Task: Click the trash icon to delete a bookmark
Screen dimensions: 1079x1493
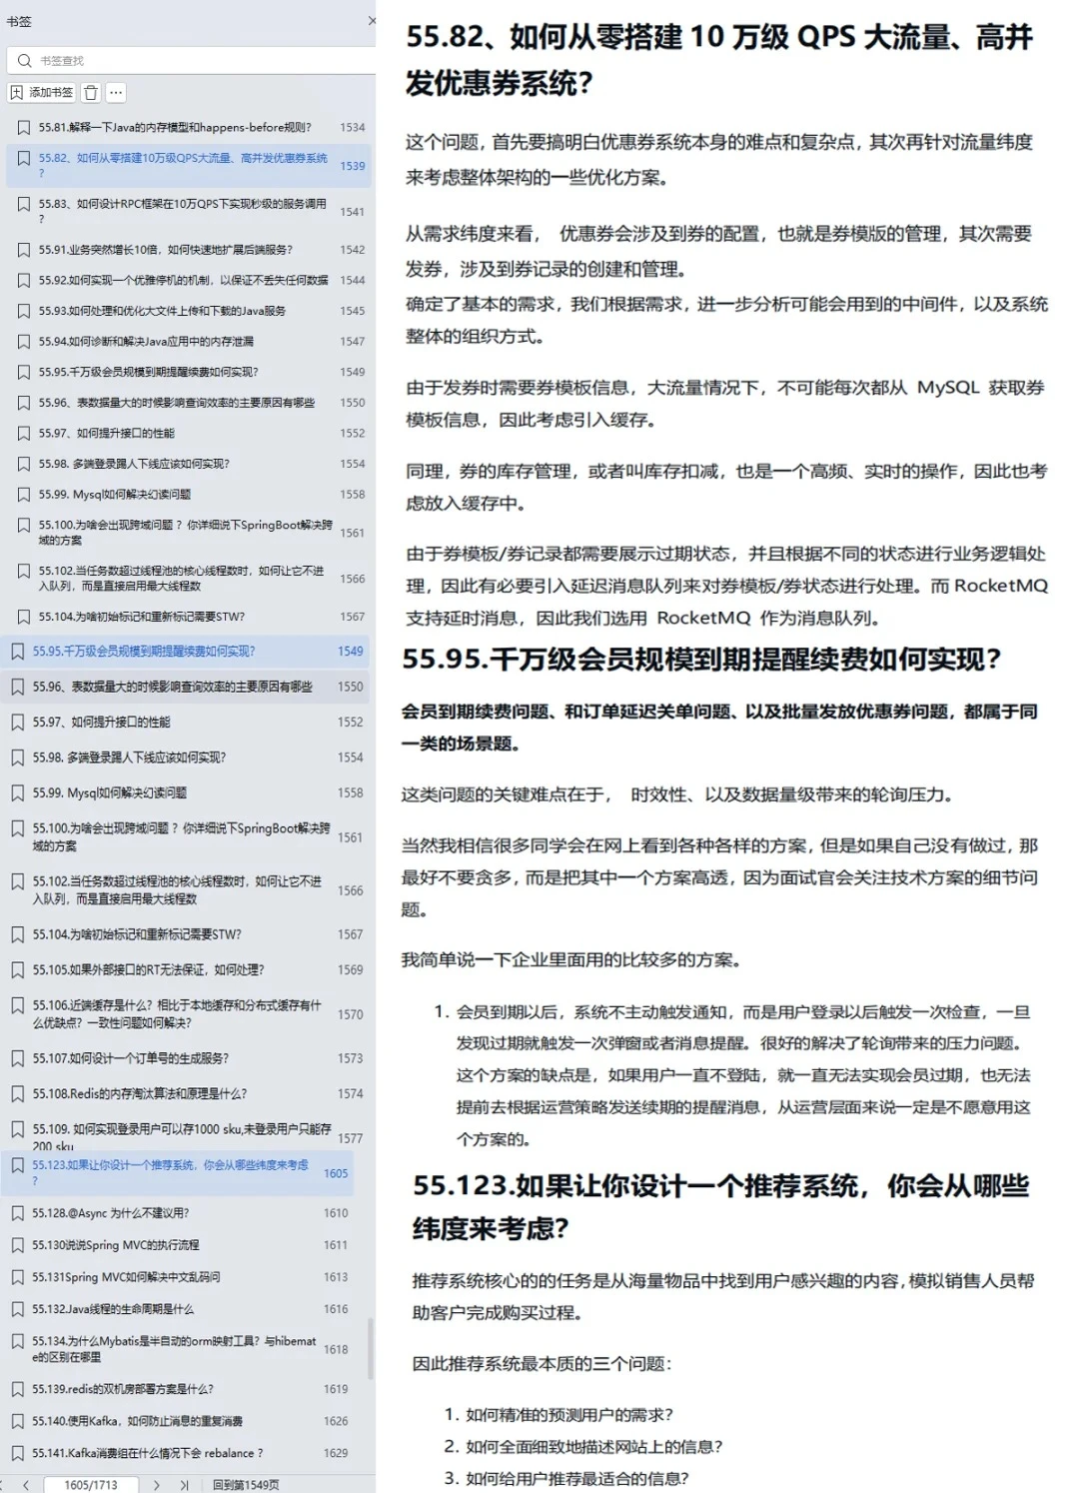Action: point(91,92)
